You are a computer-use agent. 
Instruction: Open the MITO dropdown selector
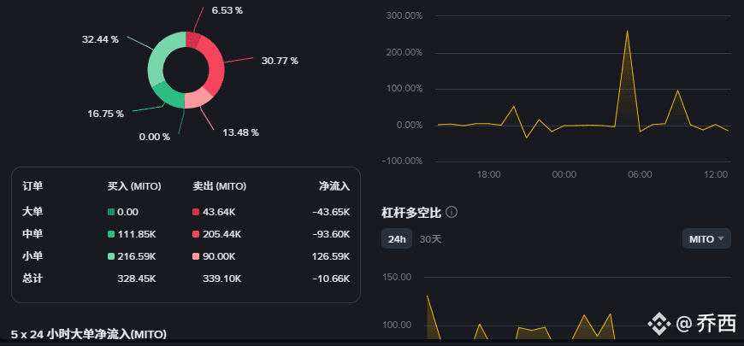pyautogui.click(x=706, y=238)
